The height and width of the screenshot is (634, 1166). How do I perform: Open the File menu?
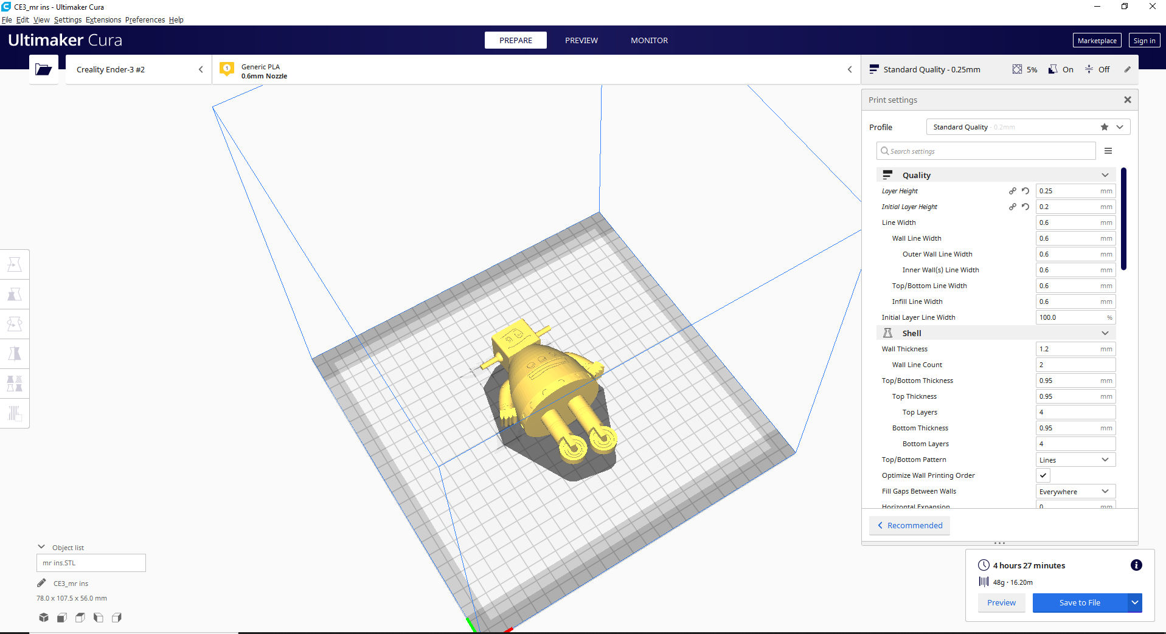pyautogui.click(x=7, y=19)
